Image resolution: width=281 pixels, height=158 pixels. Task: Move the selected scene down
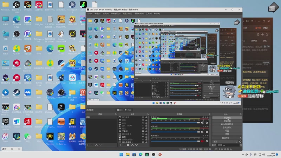click(100, 145)
